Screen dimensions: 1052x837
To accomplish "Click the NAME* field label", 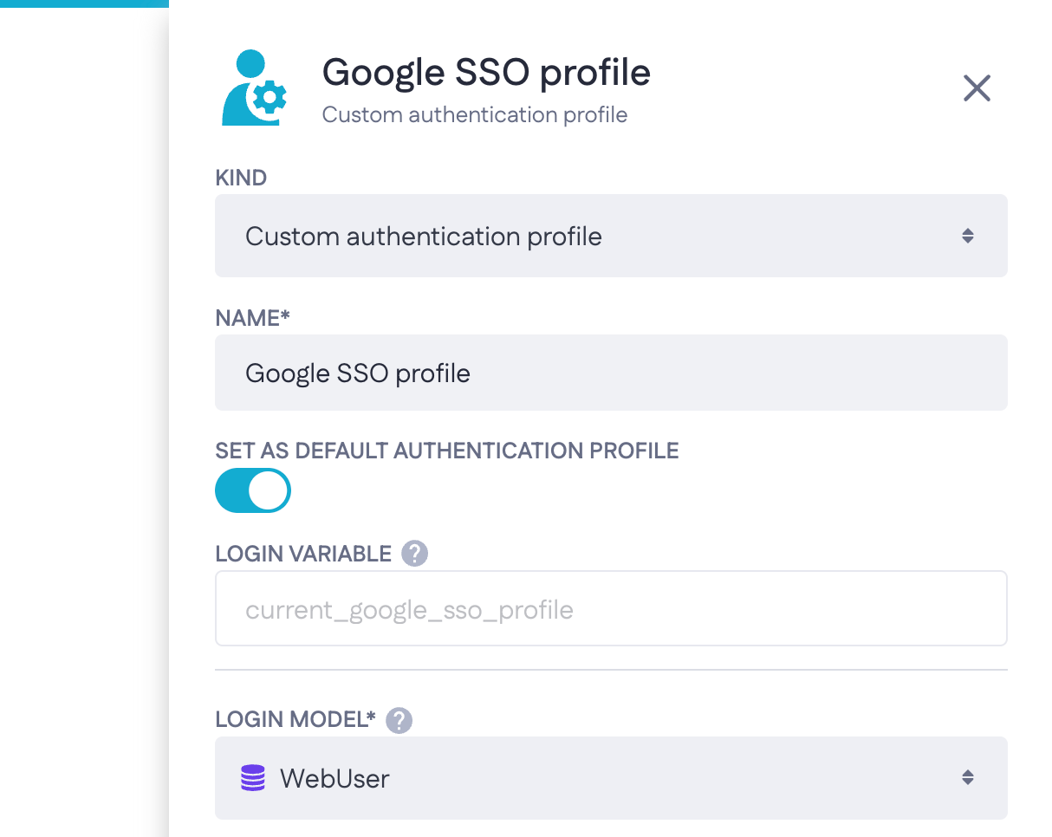I will [x=252, y=318].
